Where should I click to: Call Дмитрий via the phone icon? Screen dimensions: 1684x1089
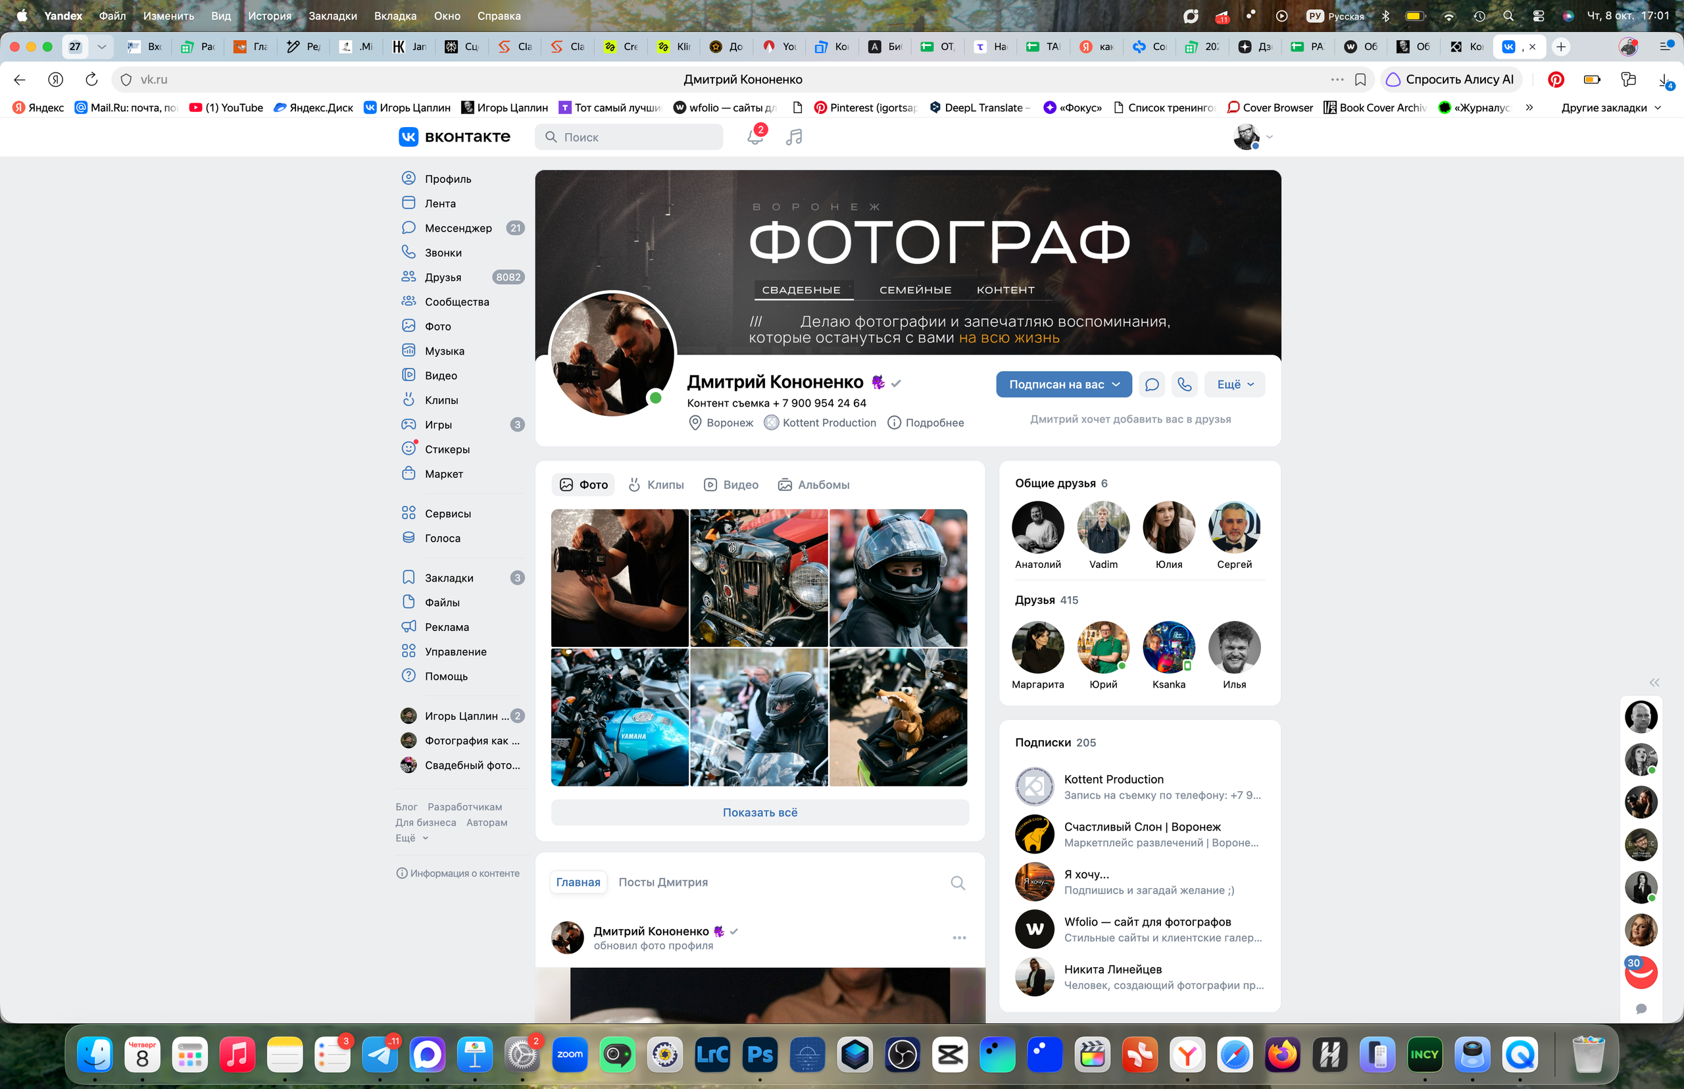1185,385
